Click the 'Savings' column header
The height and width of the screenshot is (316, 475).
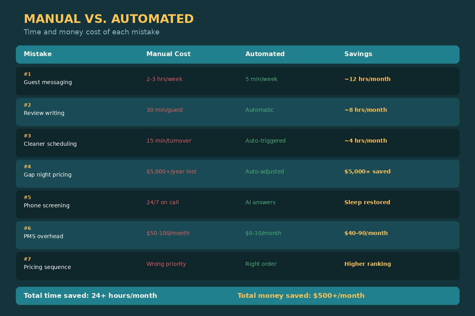(358, 54)
